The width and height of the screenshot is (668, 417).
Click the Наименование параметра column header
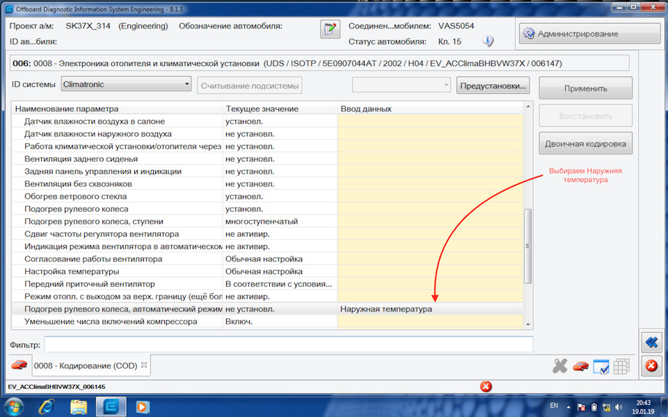click(x=117, y=108)
